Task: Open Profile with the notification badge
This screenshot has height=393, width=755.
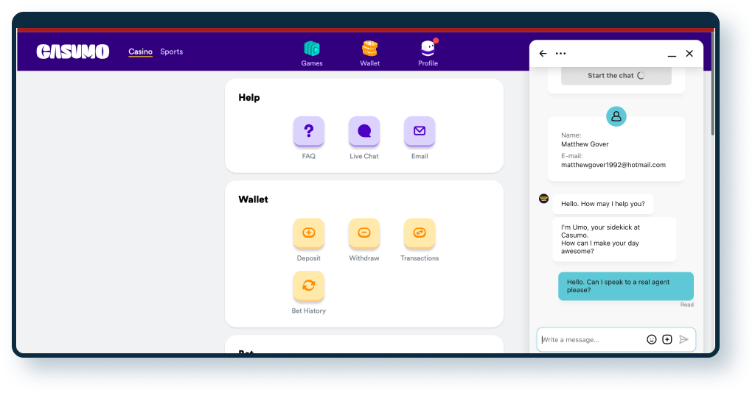Action: tap(428, 53)
